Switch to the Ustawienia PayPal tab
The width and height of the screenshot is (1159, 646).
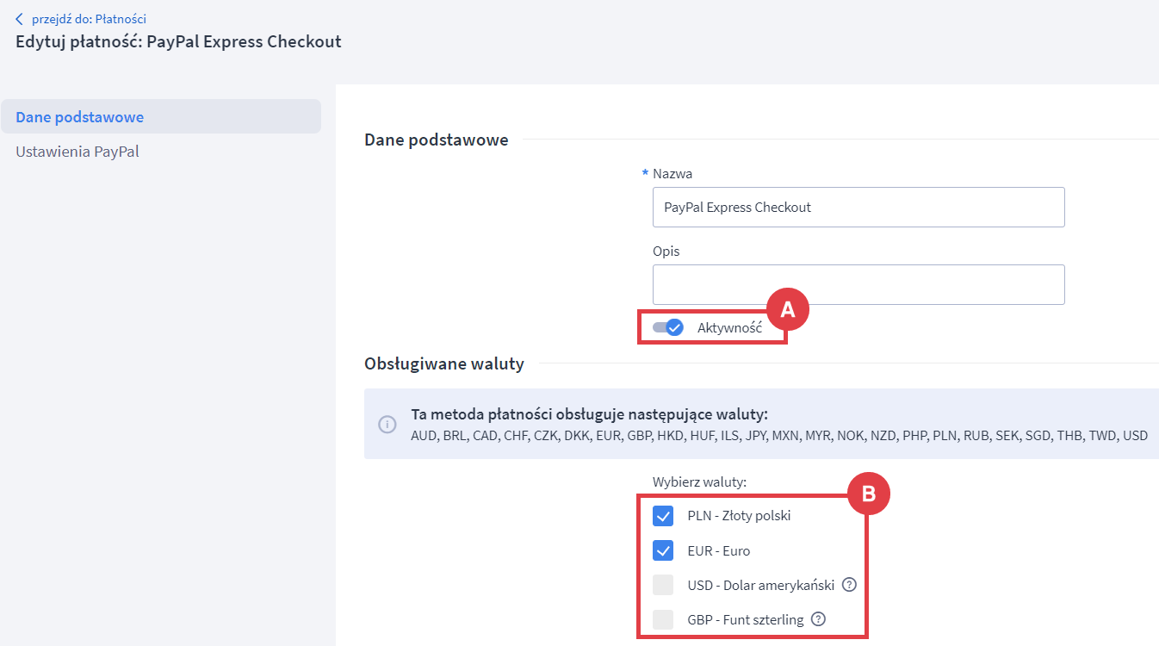(77, 152)
